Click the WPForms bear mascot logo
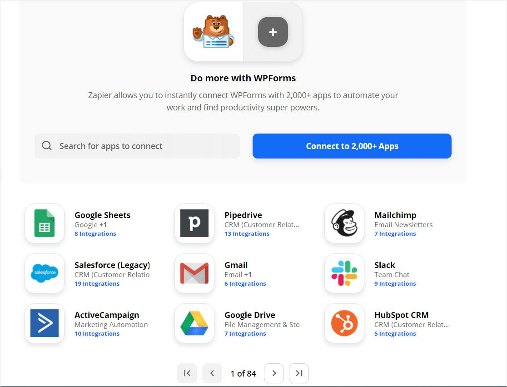 coord(214,32)
